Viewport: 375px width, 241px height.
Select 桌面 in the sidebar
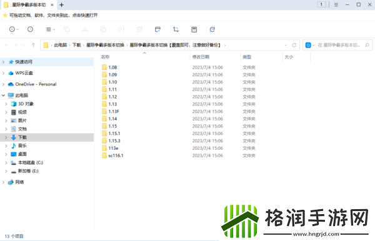[x=22, y=154]
